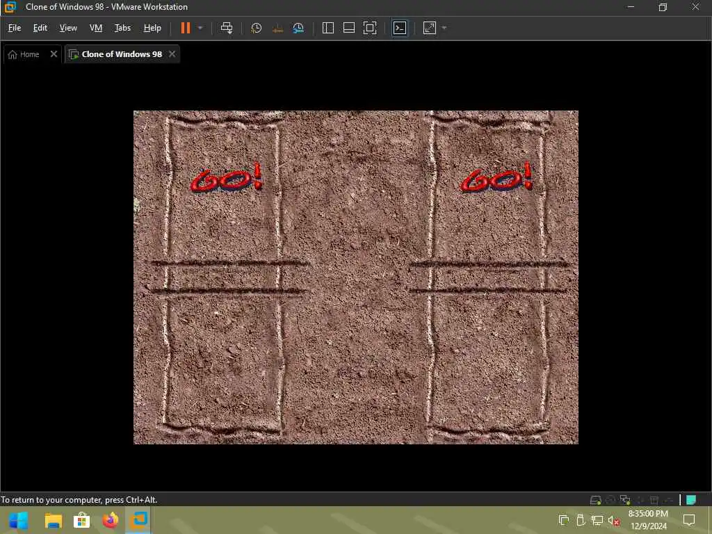Click the muted volume tray icon
Screen dimensions: 712x534
coord(614,520)
